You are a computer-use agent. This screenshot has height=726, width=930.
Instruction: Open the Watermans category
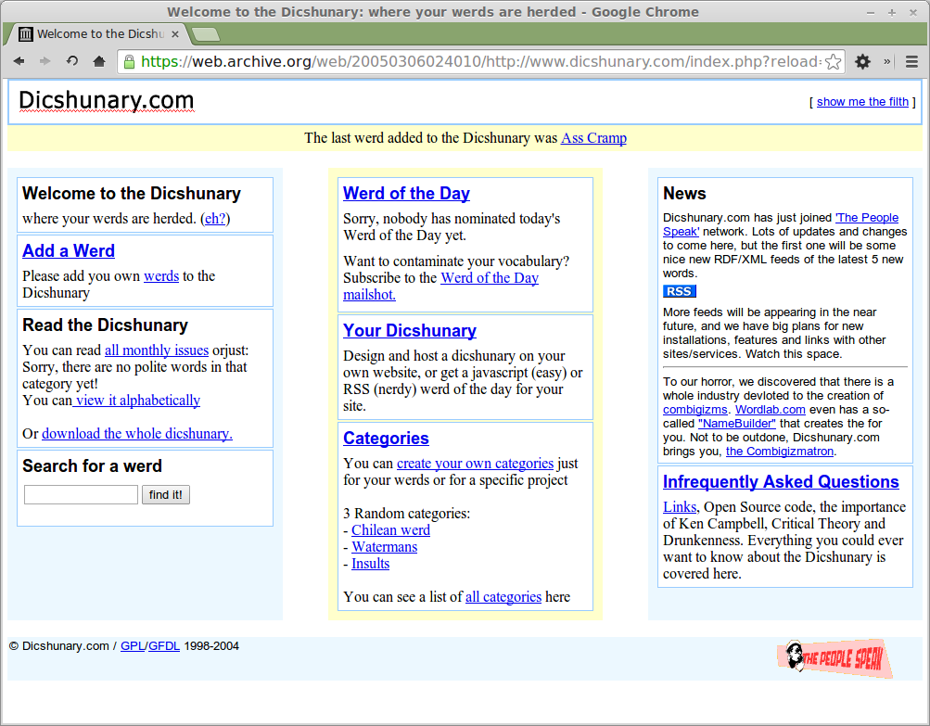pyautogui.click(x=385, y=547)
